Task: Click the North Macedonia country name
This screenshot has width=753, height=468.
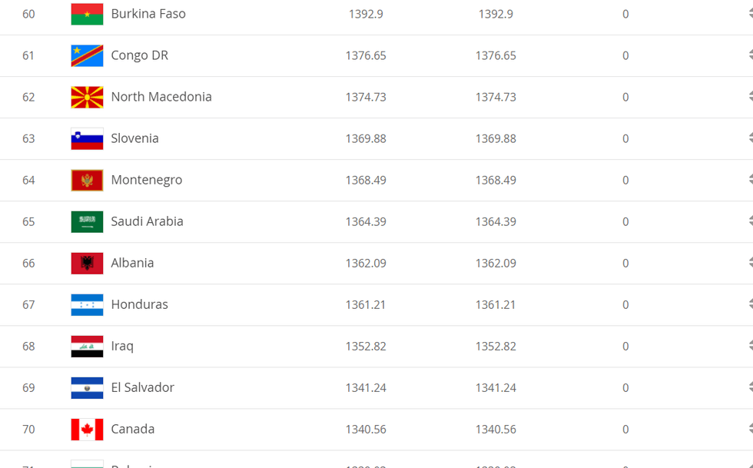Action: (161, 97)
